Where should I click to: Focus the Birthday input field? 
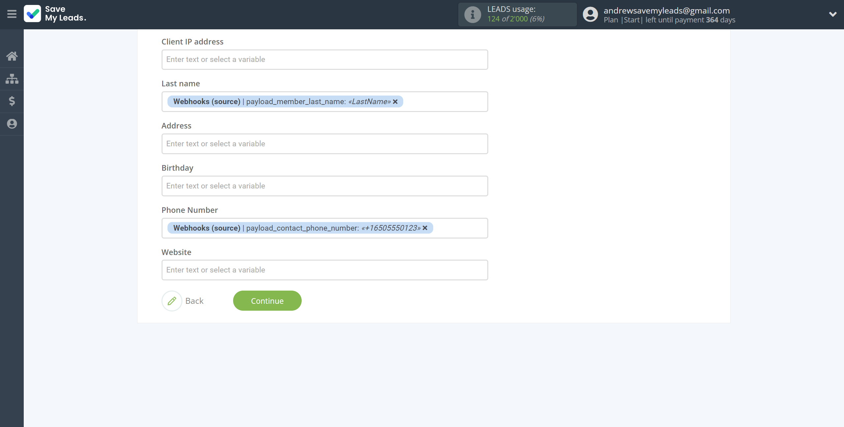point(325,186)
